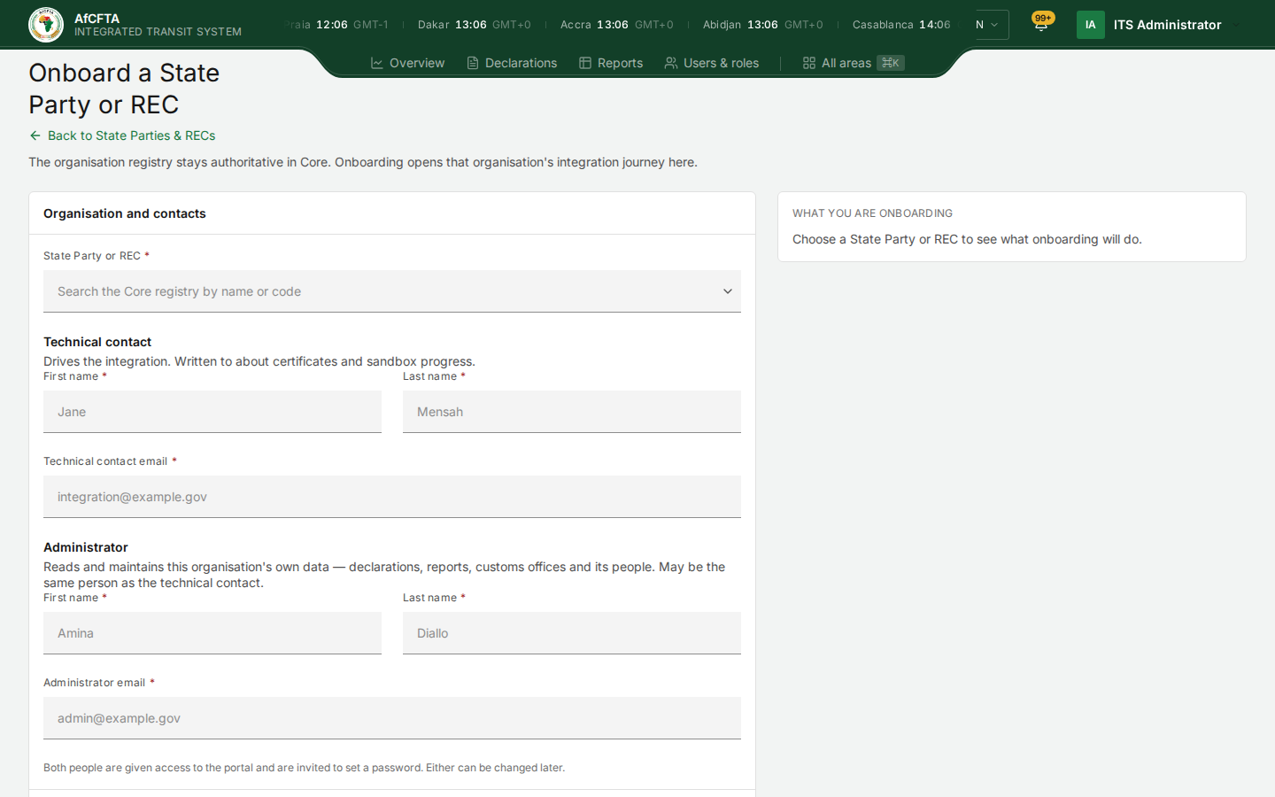Click the 'Technical contact' section heading
1275x797 pixels.
tap(97, 342)
